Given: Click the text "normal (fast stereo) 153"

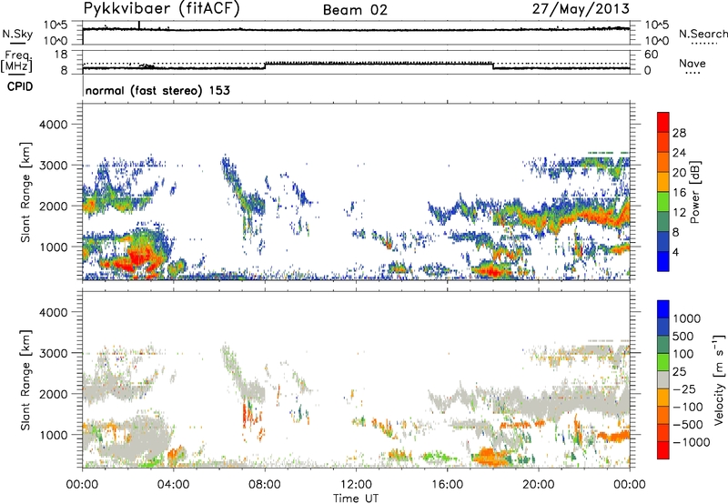Looking at the screenshot, I should tap(157, 91).
